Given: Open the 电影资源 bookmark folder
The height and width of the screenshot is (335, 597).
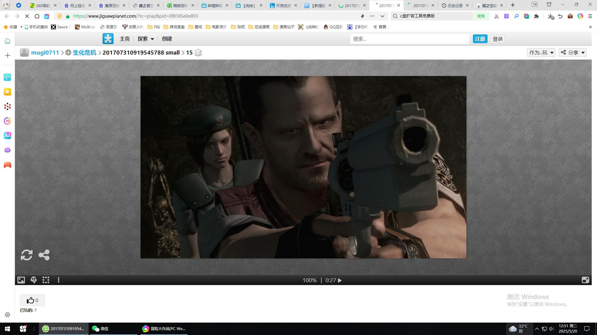Looking at the screenshot, I should click(x=216, y=27).
